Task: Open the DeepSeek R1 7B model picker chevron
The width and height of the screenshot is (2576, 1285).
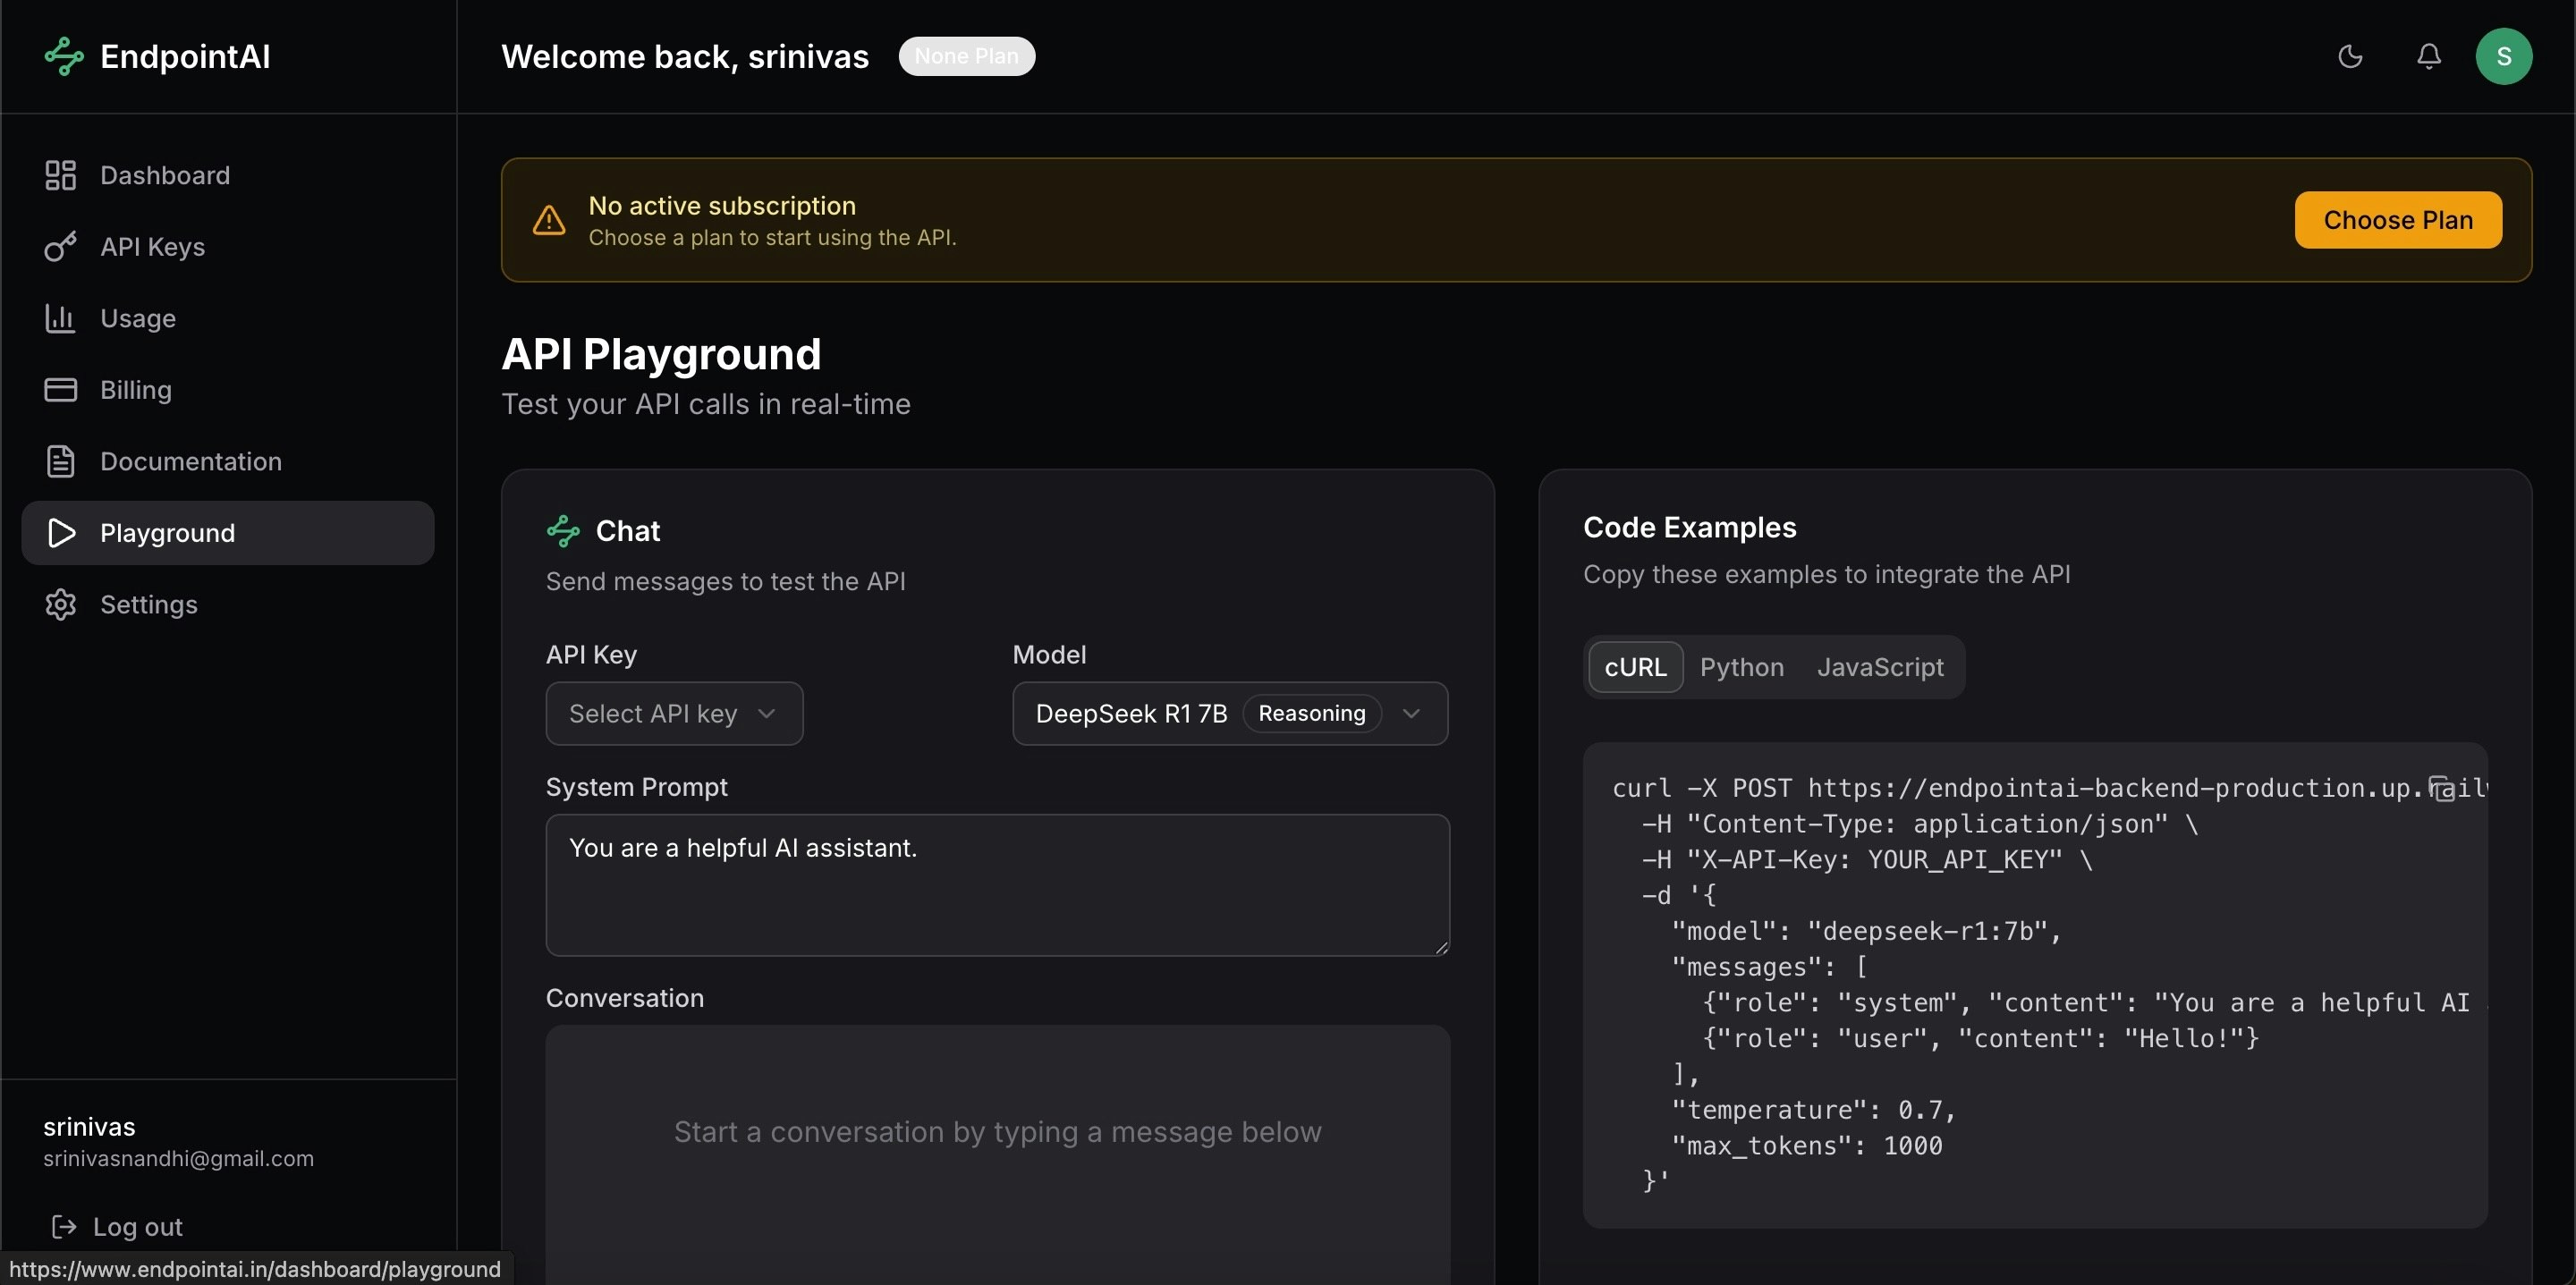Action: coord(1412,713)
